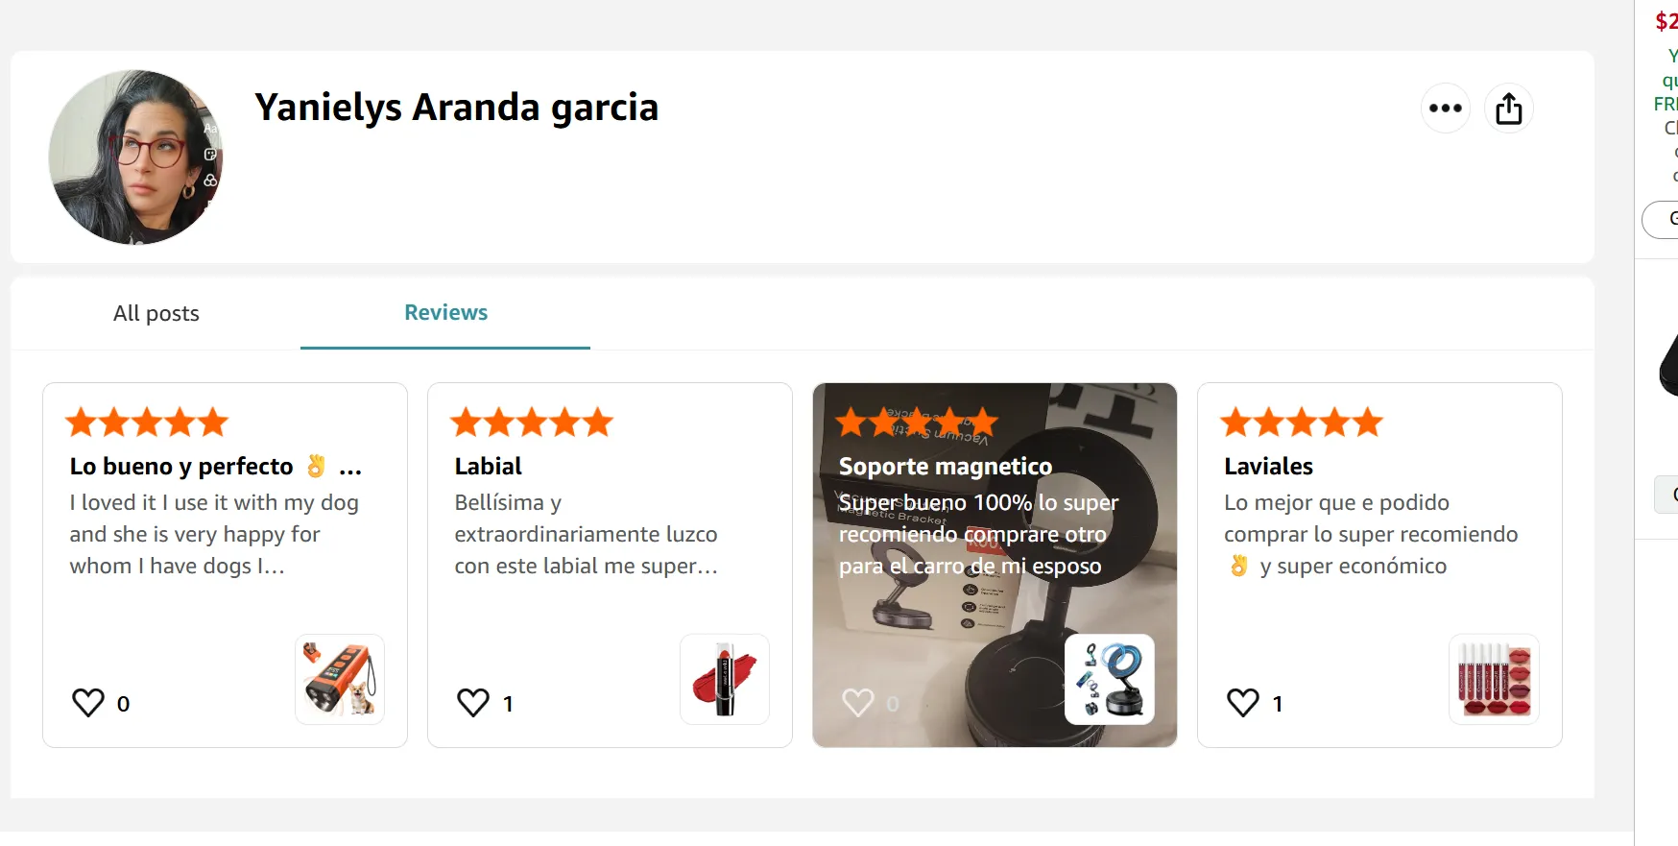
Task: Open the Labial review title
Action: point(488,467)
